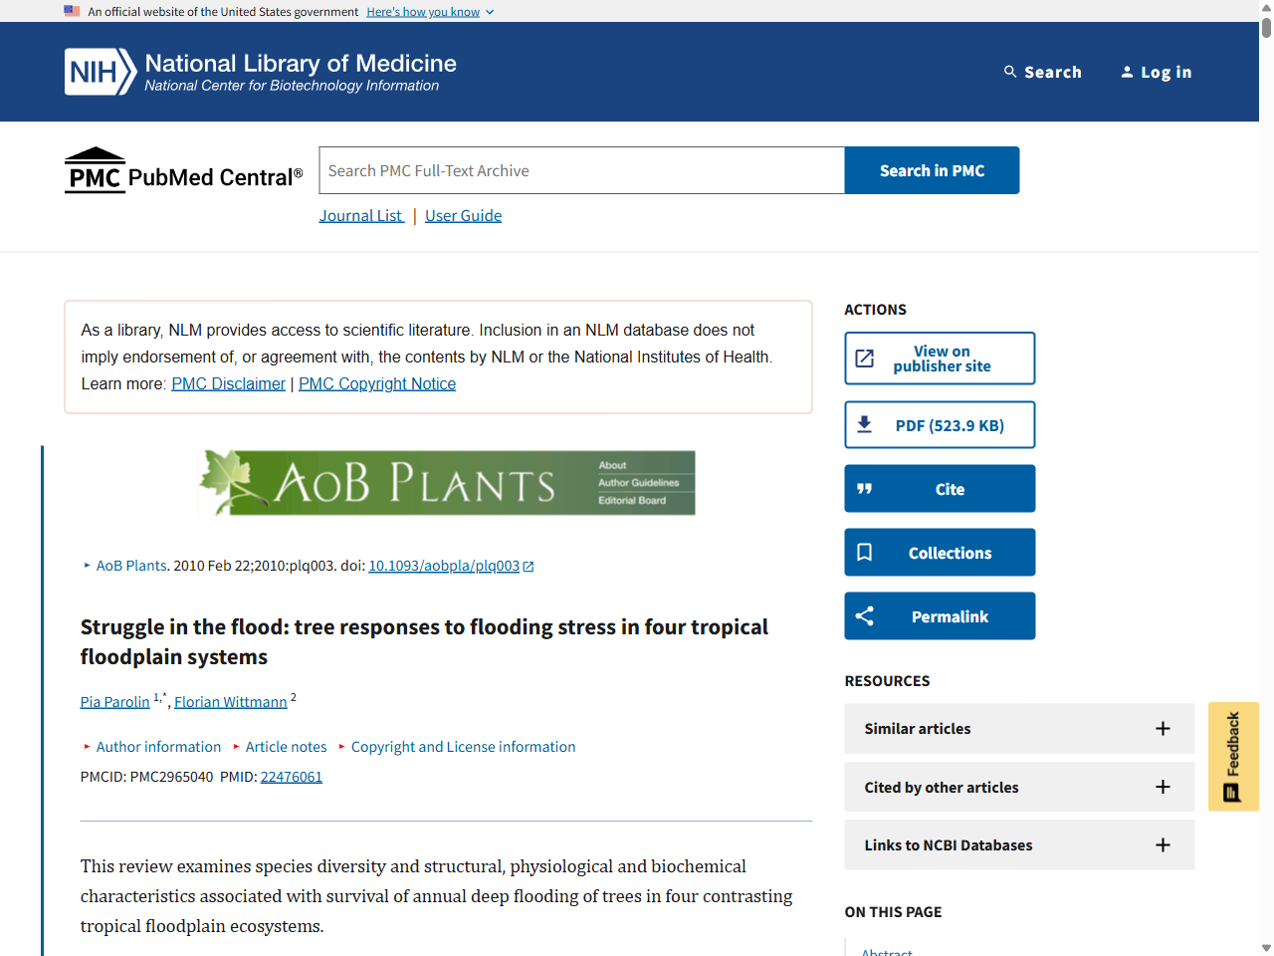Image resolution: width=1274 pixels, height=956 pixels.
Task: Follow the PMID 22476661 link
Action: tap(291, 776)
